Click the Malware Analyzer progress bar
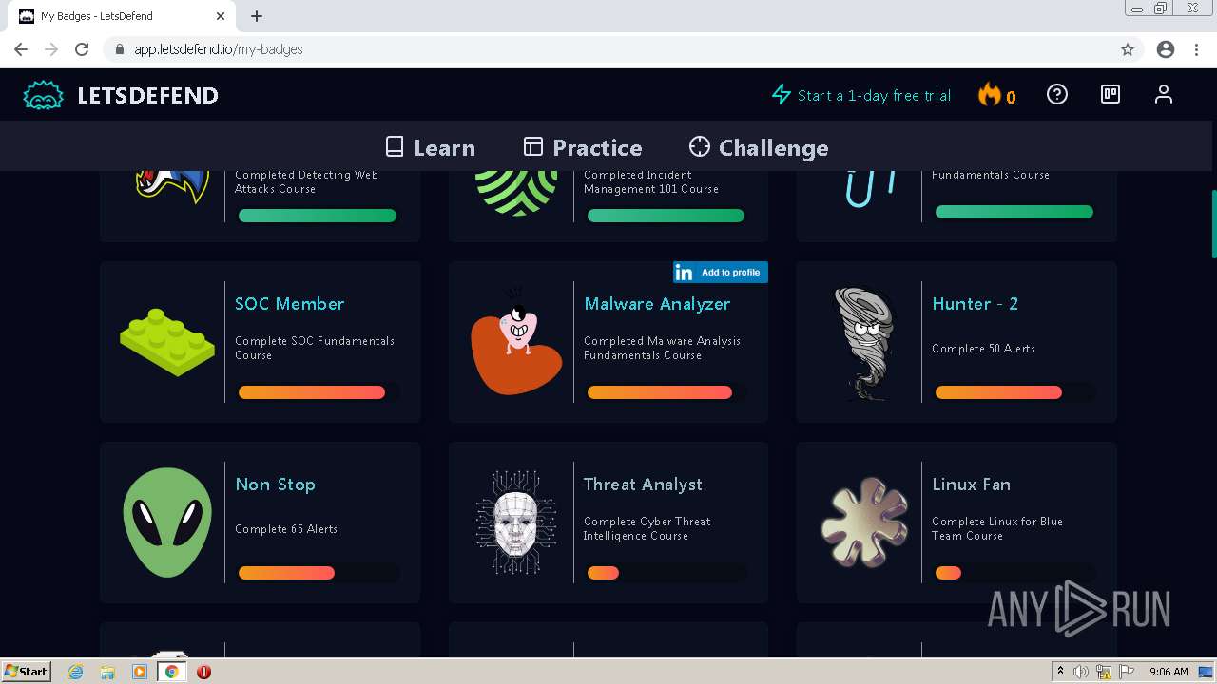 coord(666,392)
